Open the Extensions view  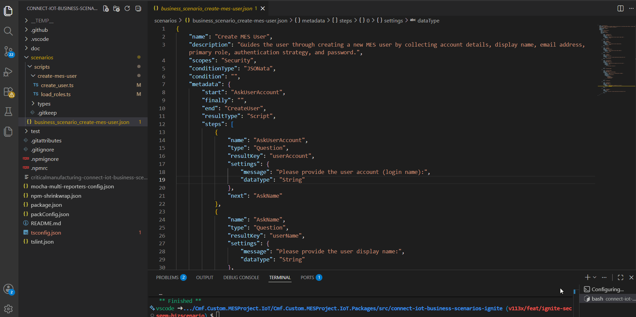click(8, 92)
